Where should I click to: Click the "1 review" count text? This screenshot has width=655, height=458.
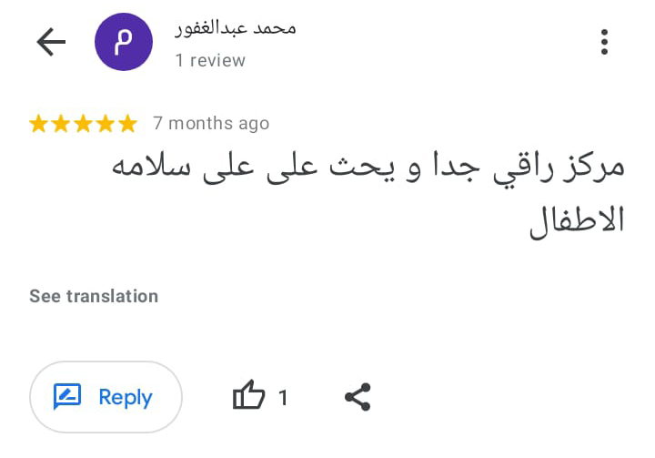point(210,60)
